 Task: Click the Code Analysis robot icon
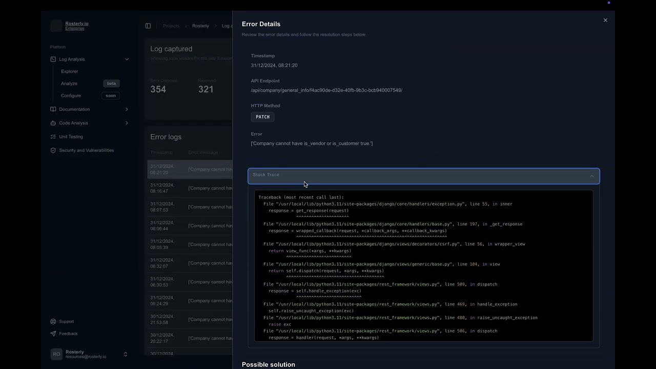coord(53,123)
